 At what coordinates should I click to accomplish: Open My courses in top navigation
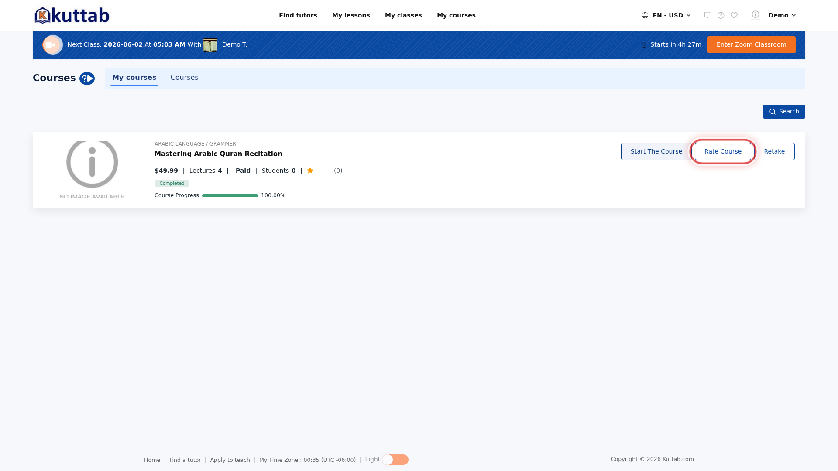point(456,15)
